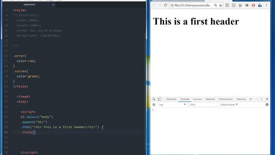Click the console prompt line
This screenshot has height=155, width=275.
pyautogui.click(x=210, y=110)
